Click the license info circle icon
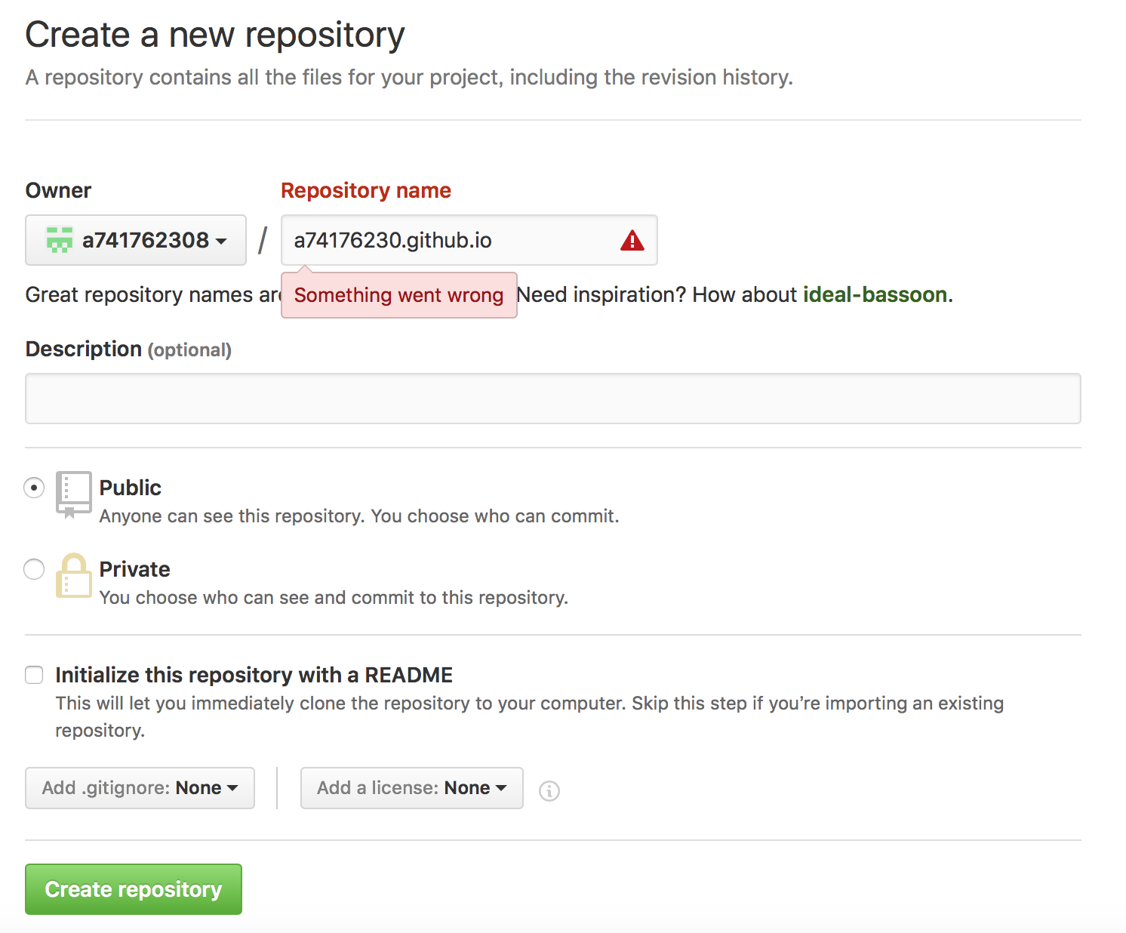1126x933 pixels. pos(549,790)
